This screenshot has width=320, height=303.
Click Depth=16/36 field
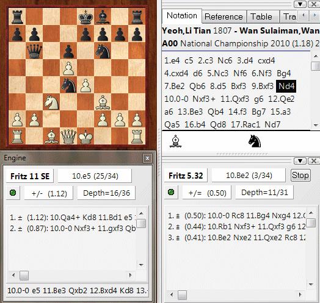106,193
